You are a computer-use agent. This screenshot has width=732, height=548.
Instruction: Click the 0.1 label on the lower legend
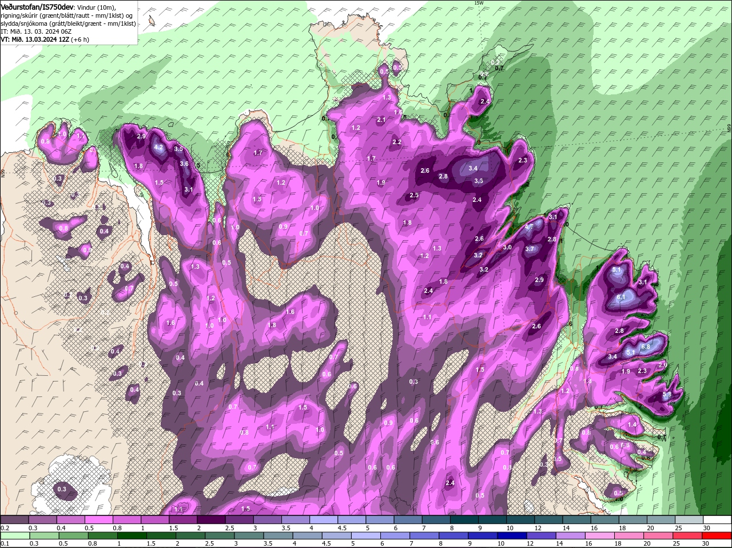(x=5, y=543)
